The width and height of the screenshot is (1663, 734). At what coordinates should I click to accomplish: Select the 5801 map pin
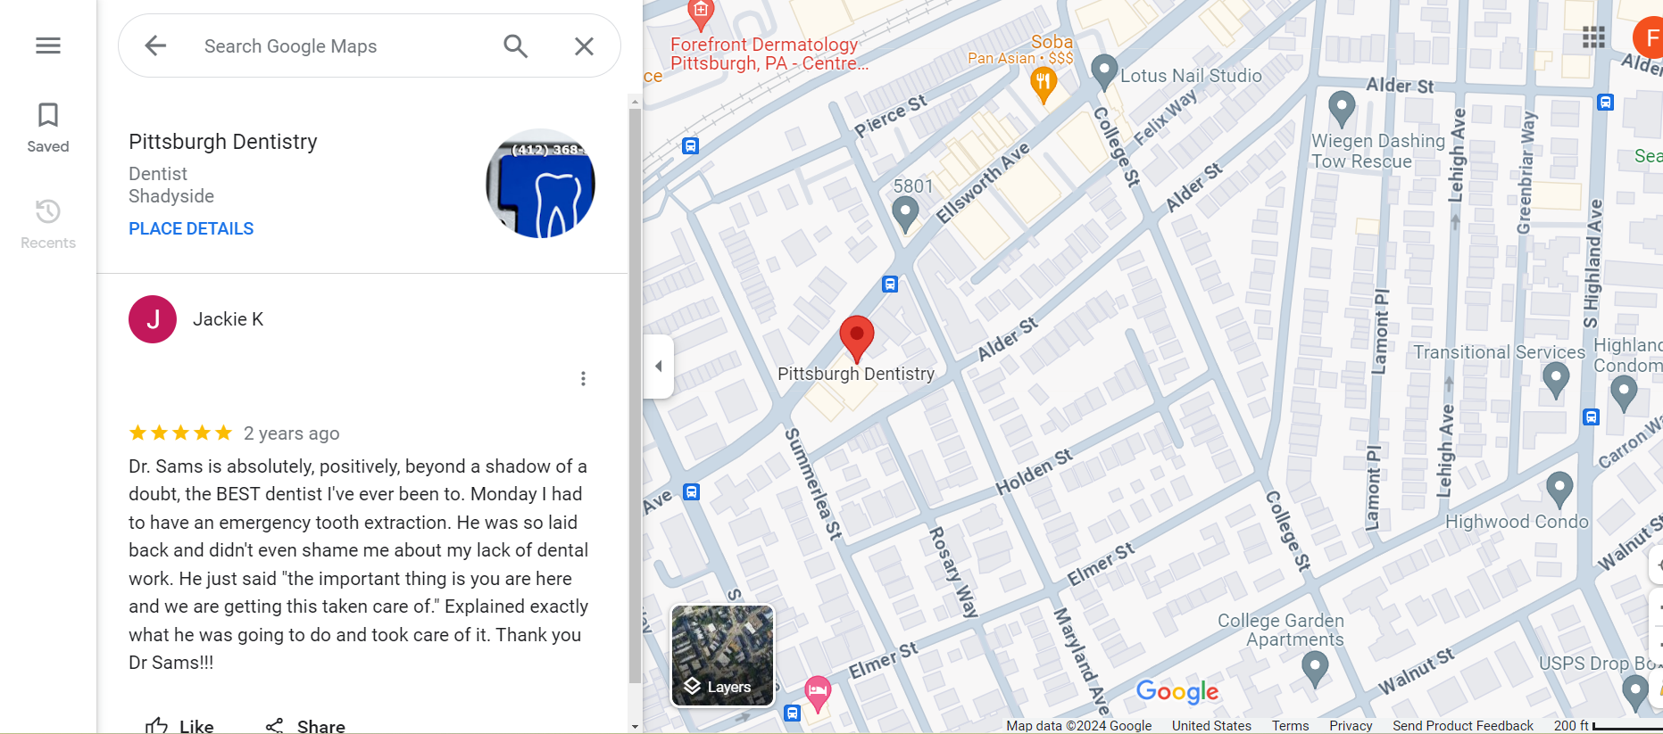coord(905,215)
